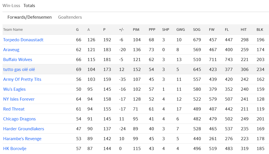Switch to the Win-Loss tab
Screen dimensions: 269x154
click(11, 6)
